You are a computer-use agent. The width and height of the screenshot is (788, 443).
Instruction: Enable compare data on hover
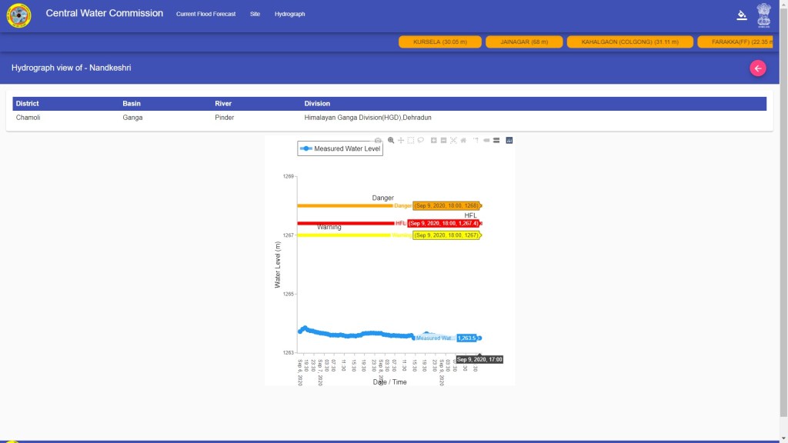(x=496, y=140)
